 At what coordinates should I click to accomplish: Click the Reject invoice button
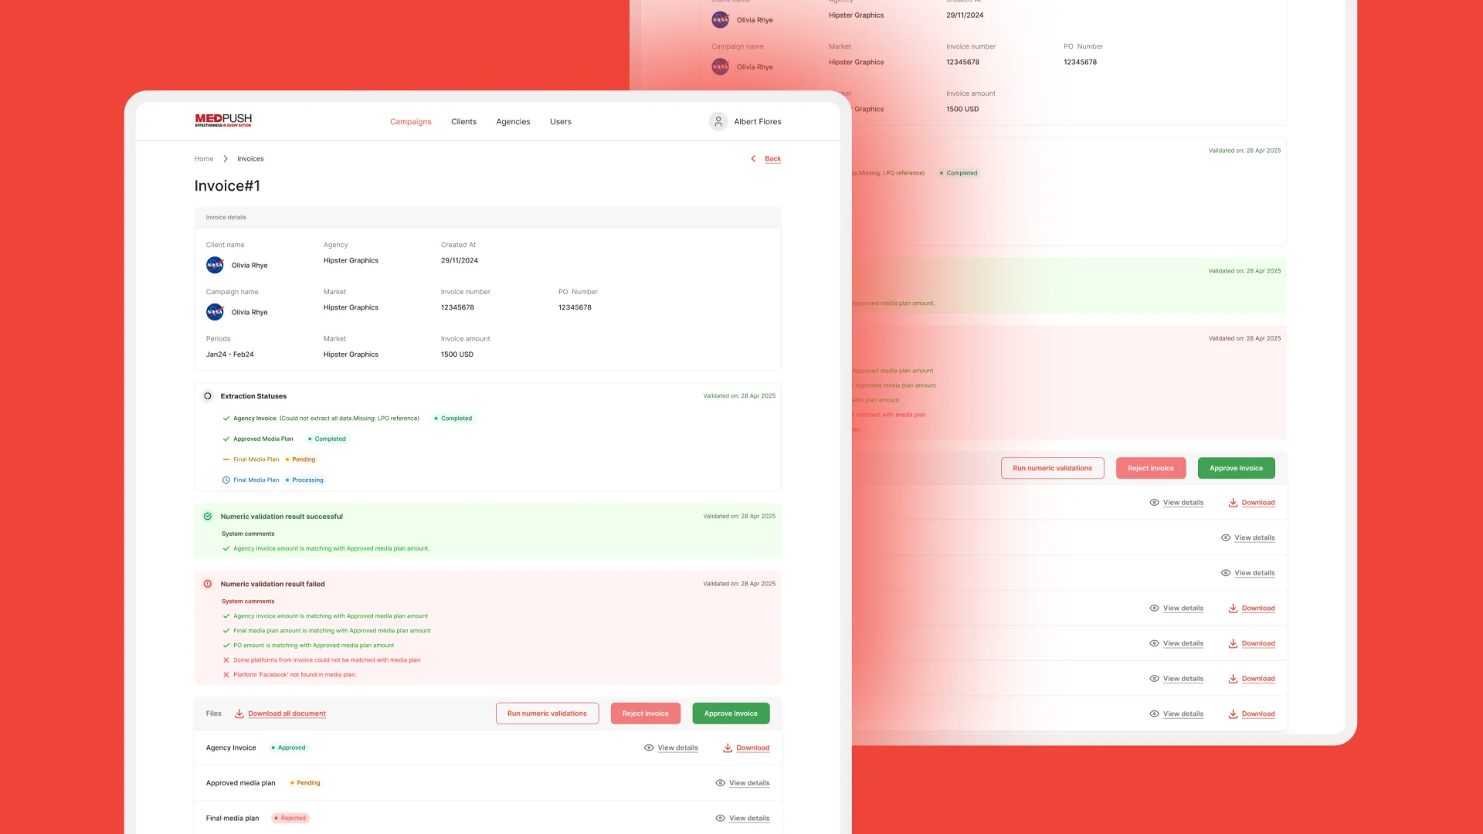coord(646,714)
